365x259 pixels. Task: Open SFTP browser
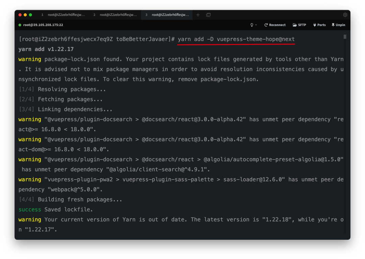[299, 25]
